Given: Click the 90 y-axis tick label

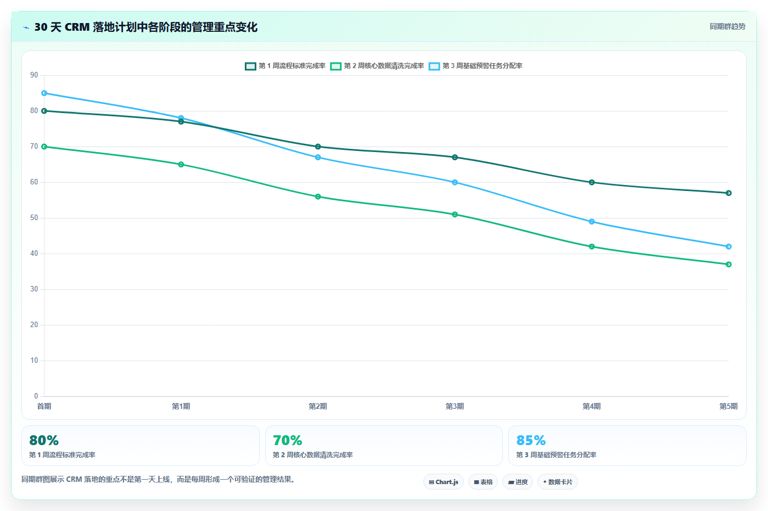Looking at the screenshot, I should point(34,75).
